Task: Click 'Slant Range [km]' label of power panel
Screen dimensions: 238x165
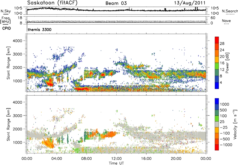Action: pyautogui.click(x=8, y=63)
